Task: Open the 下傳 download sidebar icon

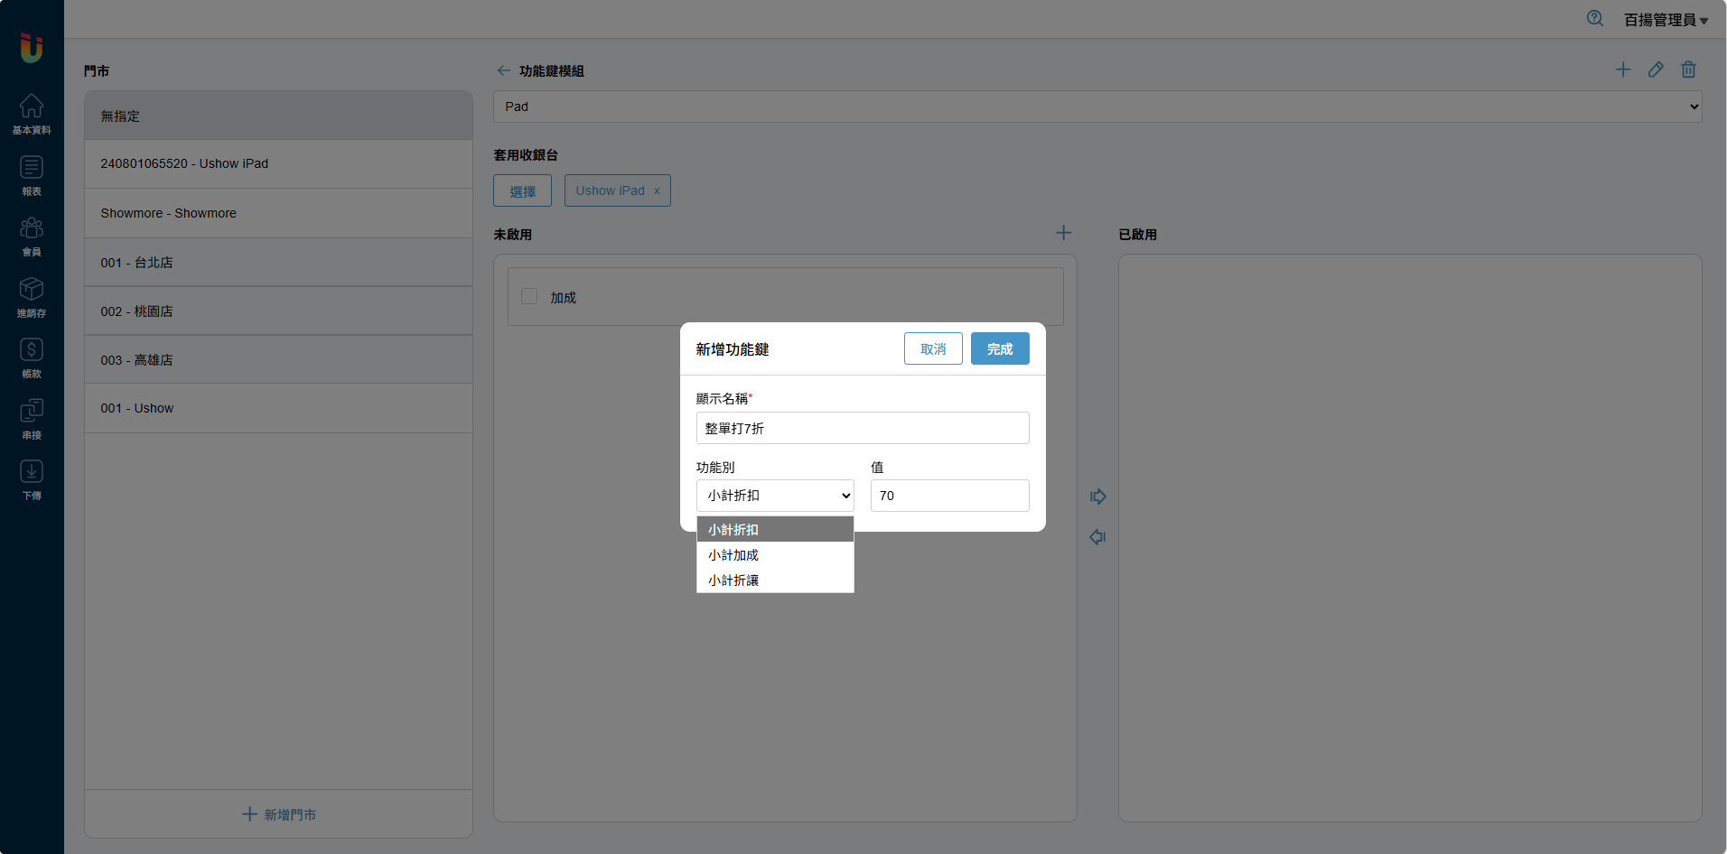Action: [x=32, y=479]
